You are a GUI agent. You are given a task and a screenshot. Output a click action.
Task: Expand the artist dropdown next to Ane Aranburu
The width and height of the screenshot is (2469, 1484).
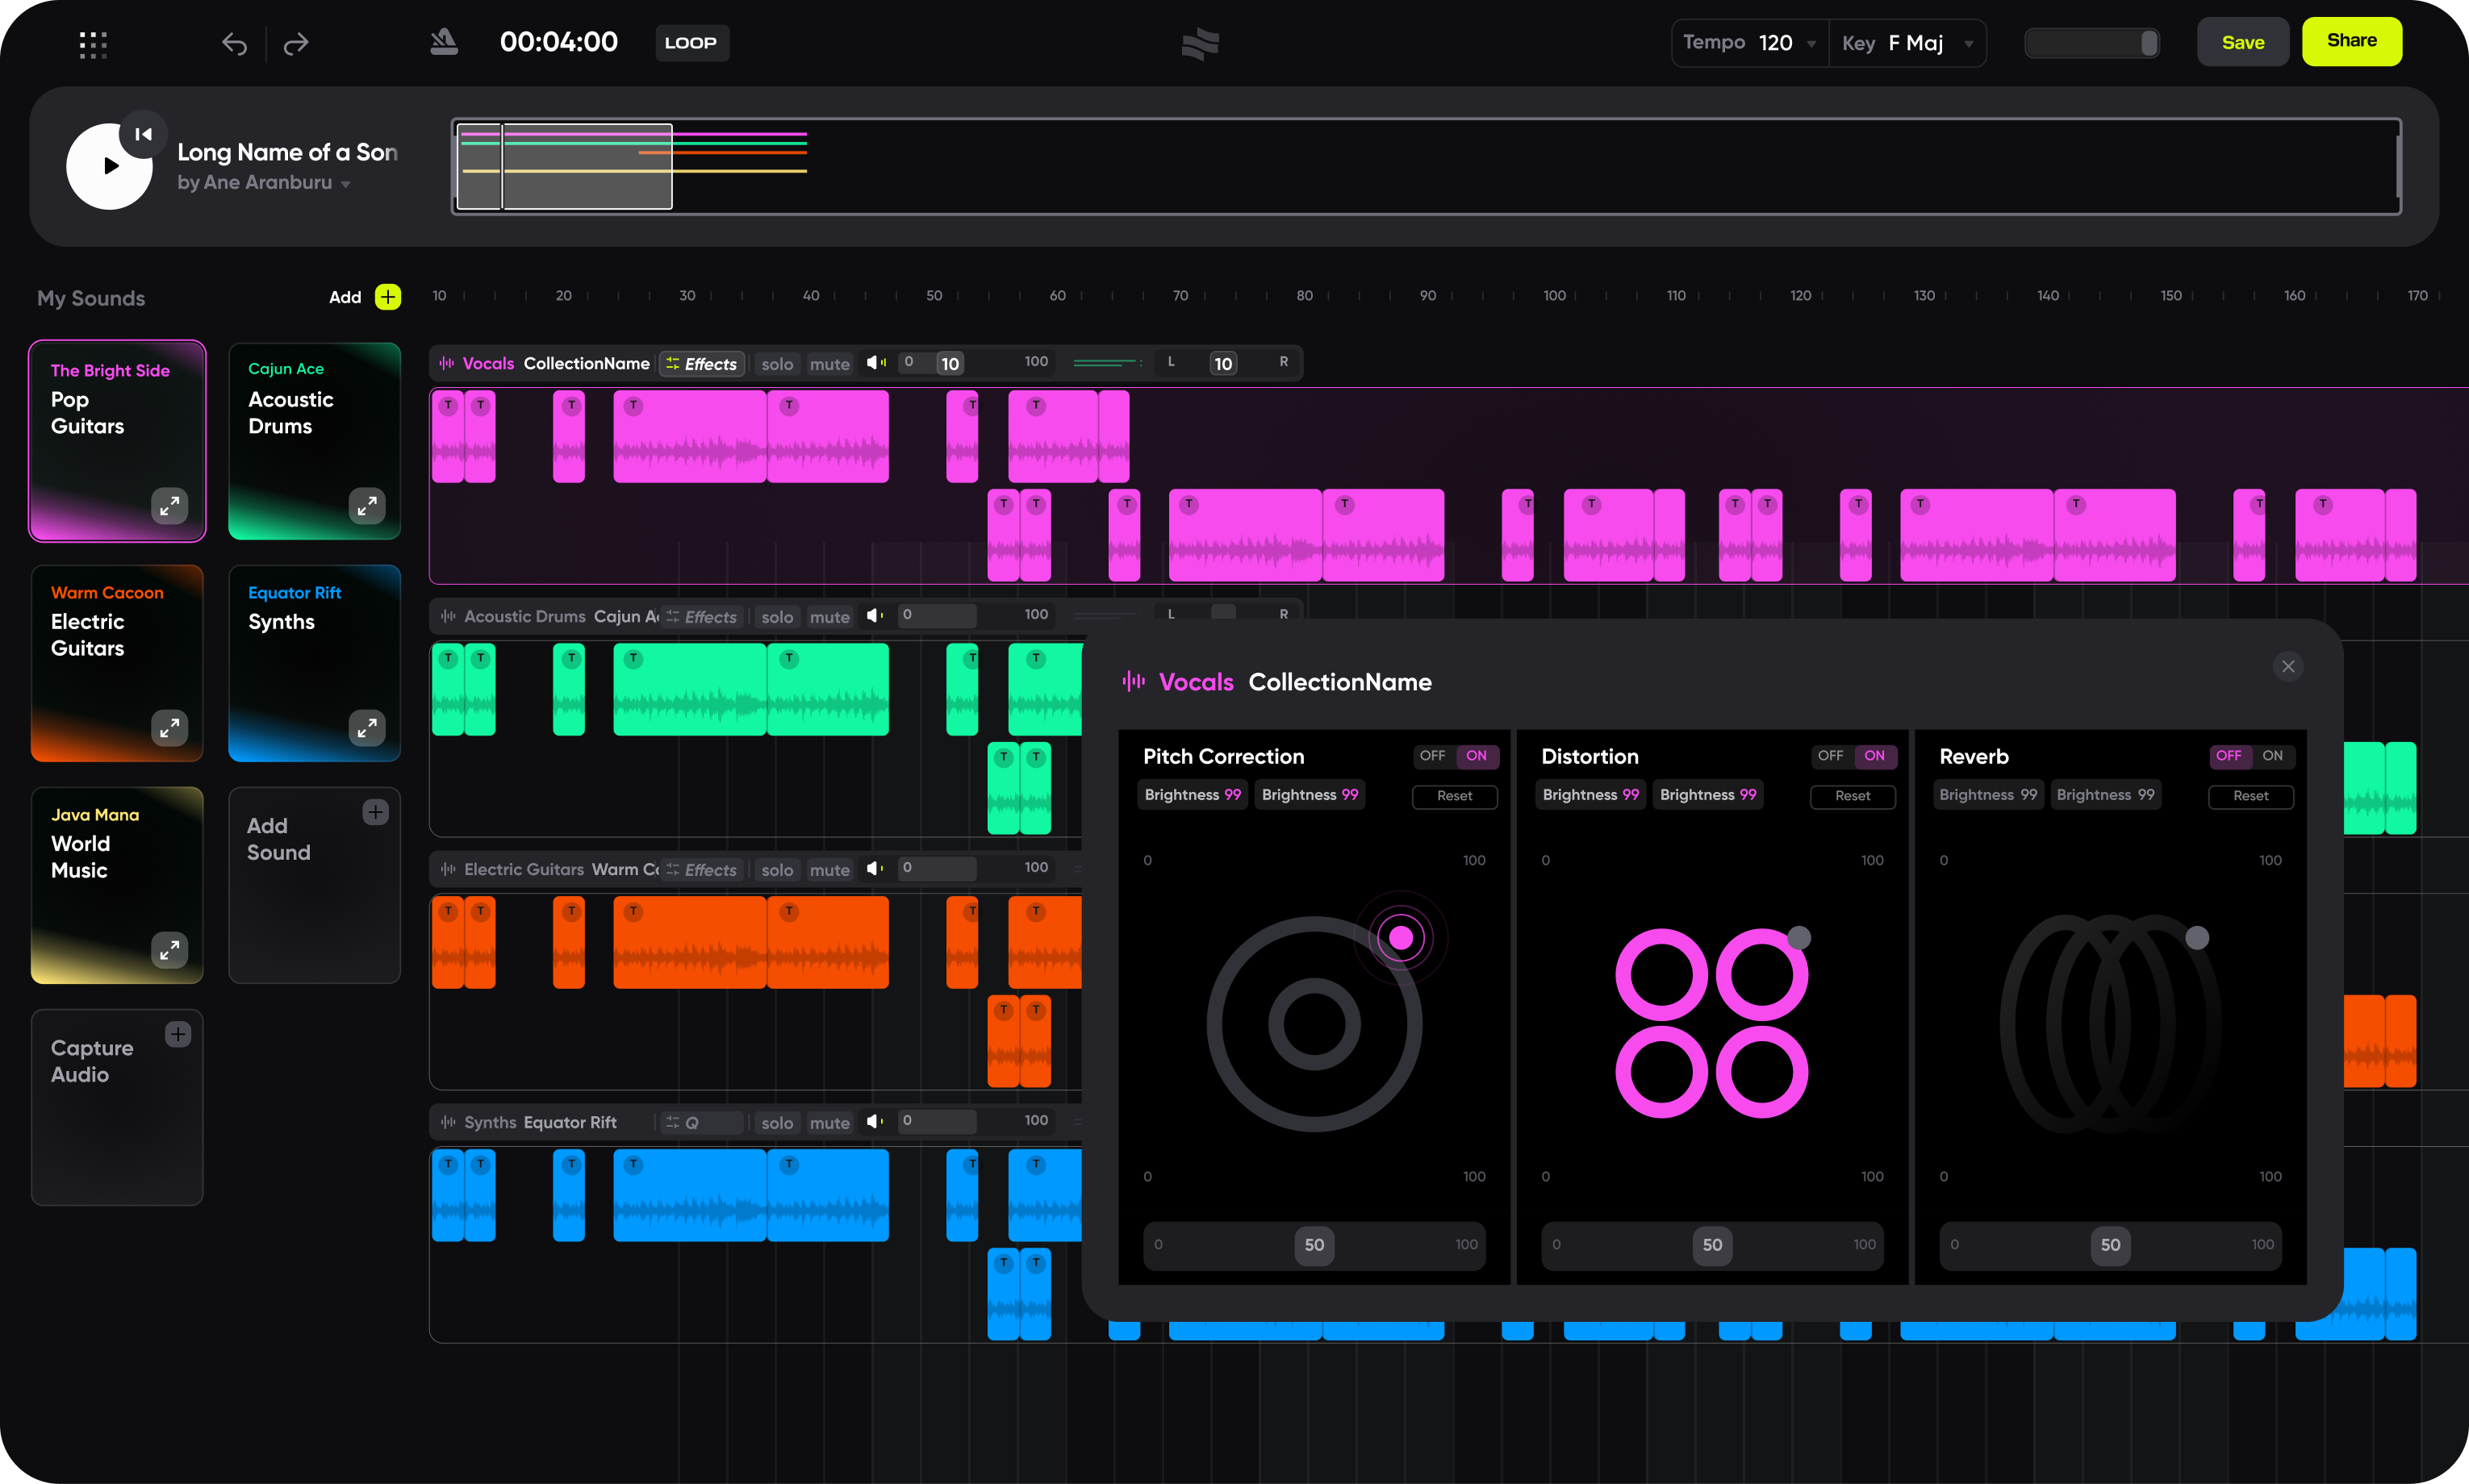[345, 184]
